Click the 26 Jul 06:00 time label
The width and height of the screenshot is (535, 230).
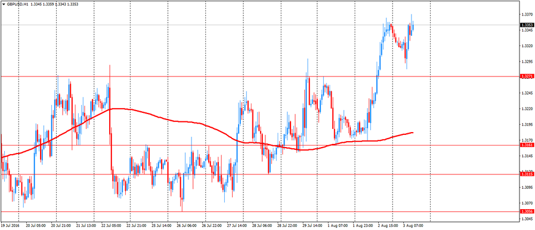click(187, 226)
